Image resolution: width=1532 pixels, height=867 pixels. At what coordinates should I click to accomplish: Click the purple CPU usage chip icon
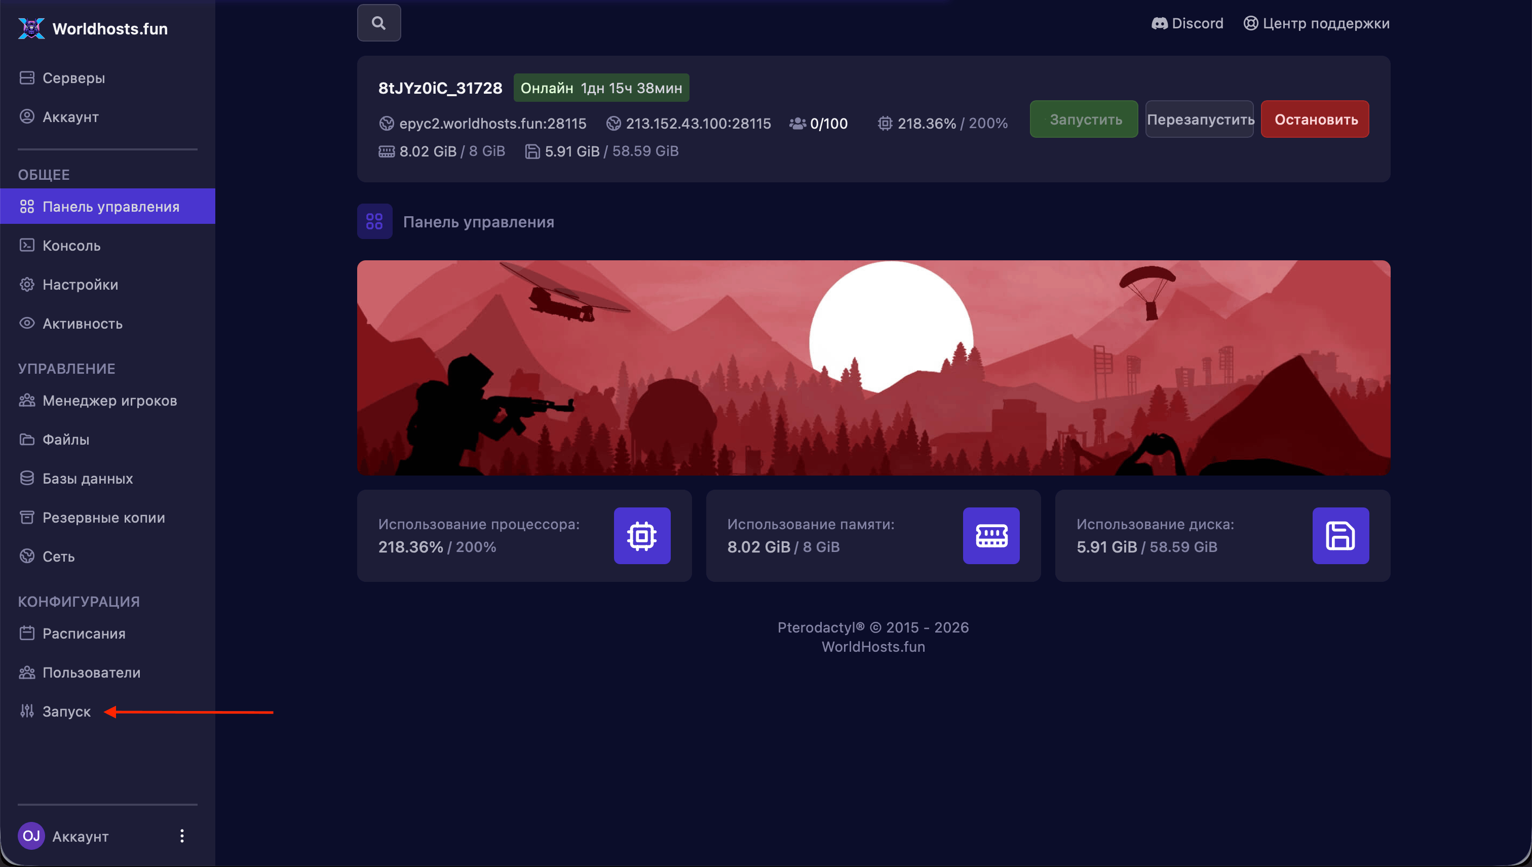tap(642, 536)
